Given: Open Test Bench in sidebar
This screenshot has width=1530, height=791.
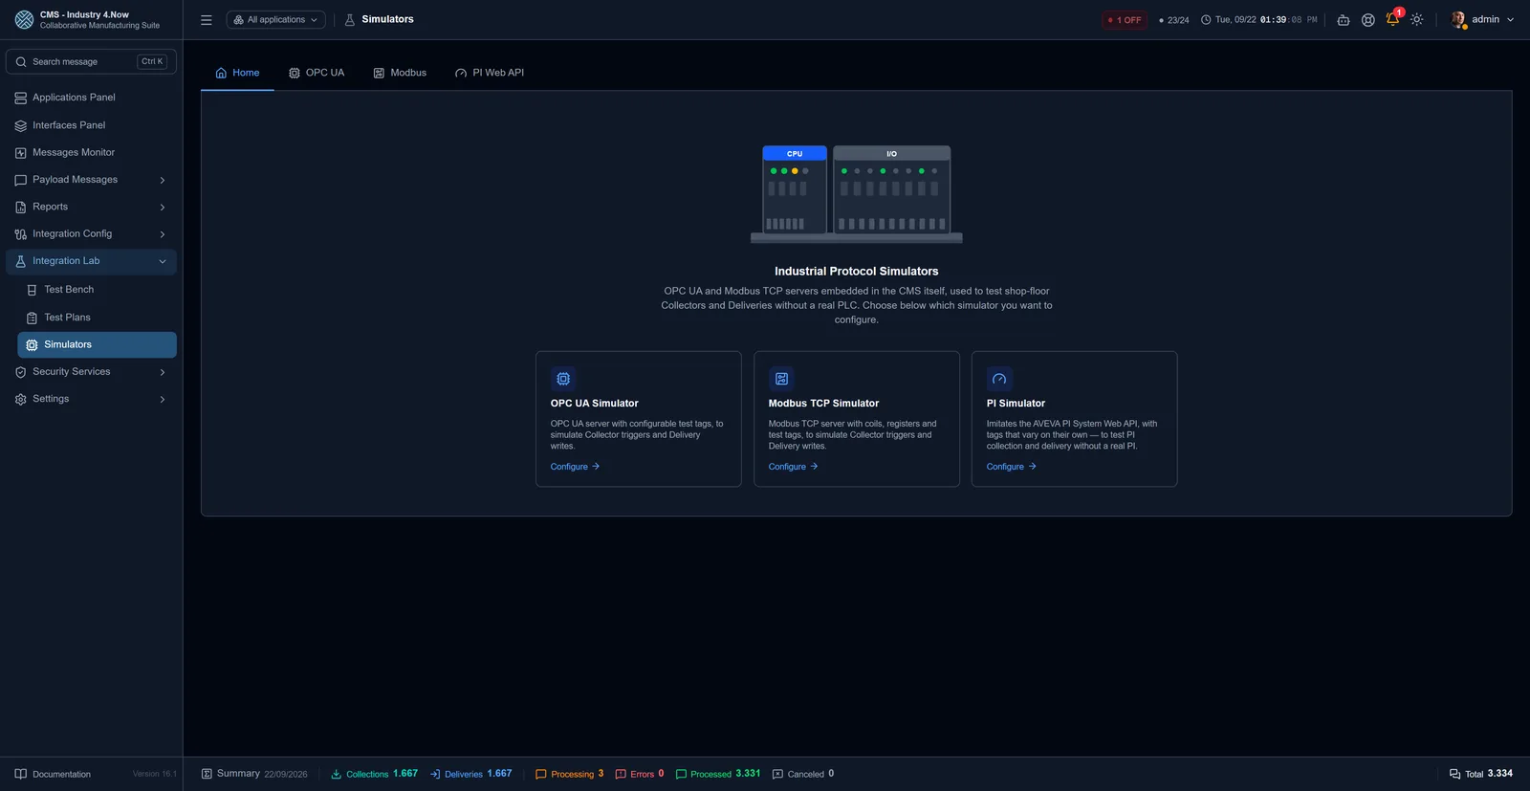Looking at the screenshot, I should tap(97, 290).
